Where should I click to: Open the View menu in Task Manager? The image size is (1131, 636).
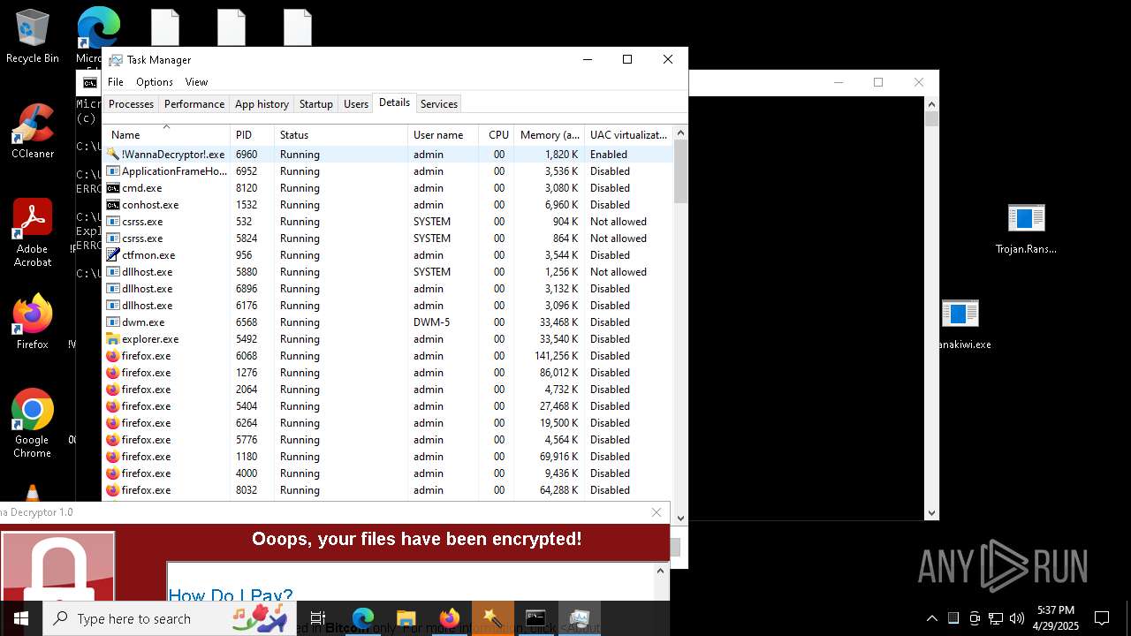point(196,82)
